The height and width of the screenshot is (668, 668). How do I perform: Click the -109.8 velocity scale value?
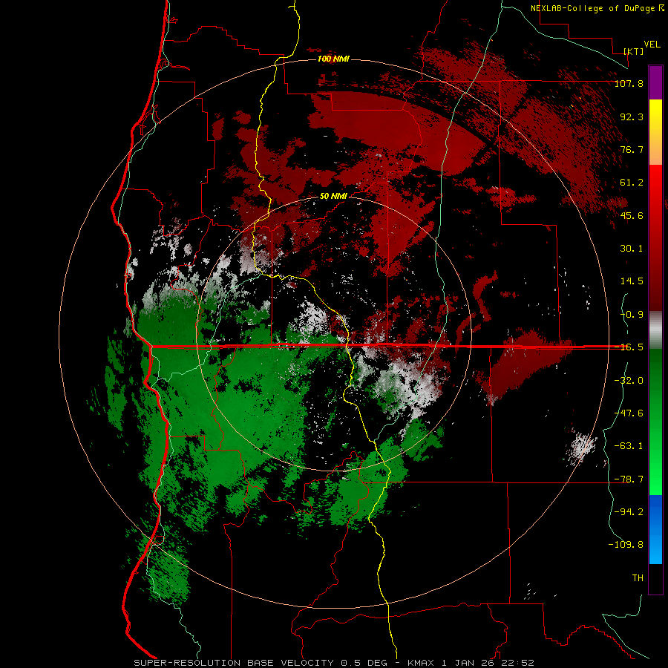[x=626, y=545]
